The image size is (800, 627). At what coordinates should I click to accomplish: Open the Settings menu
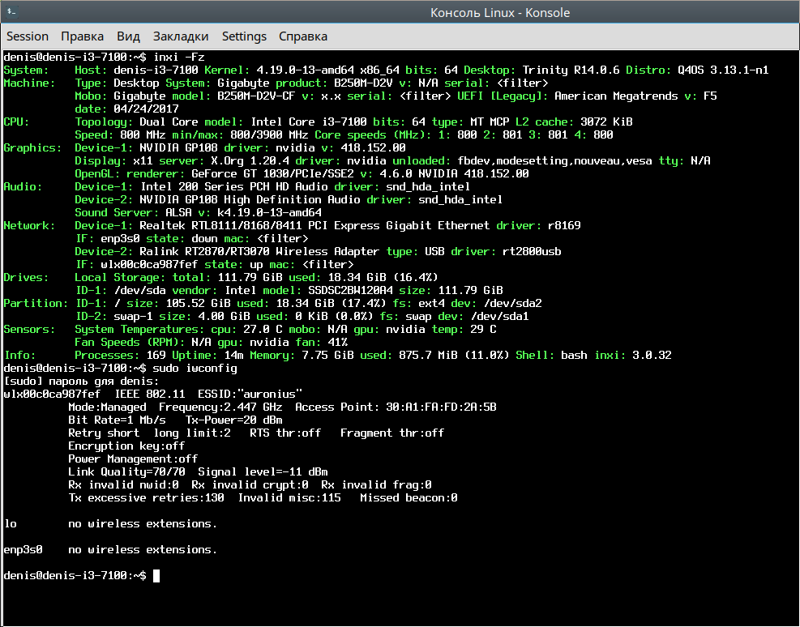[x=244, y=36]
